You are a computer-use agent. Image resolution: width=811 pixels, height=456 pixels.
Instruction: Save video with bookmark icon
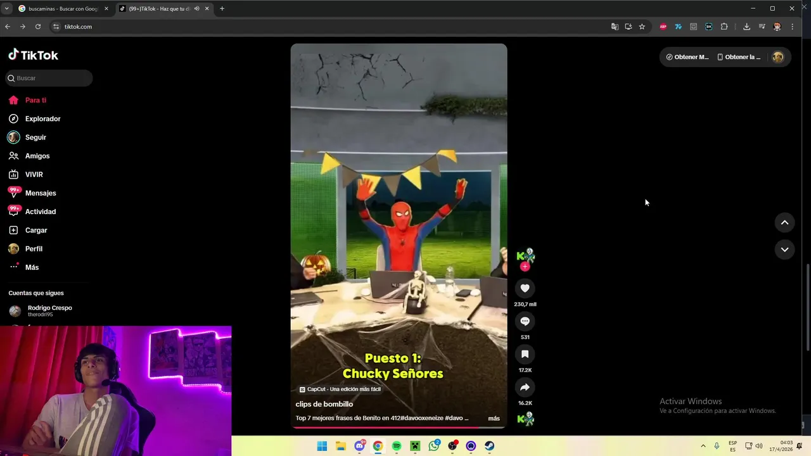[x=525, y=354]
